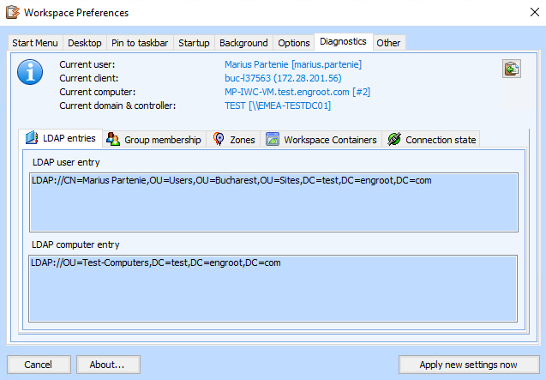Click inside the LDAP user entry field
This screenshot has height=380, width=546.
[273, 203]
